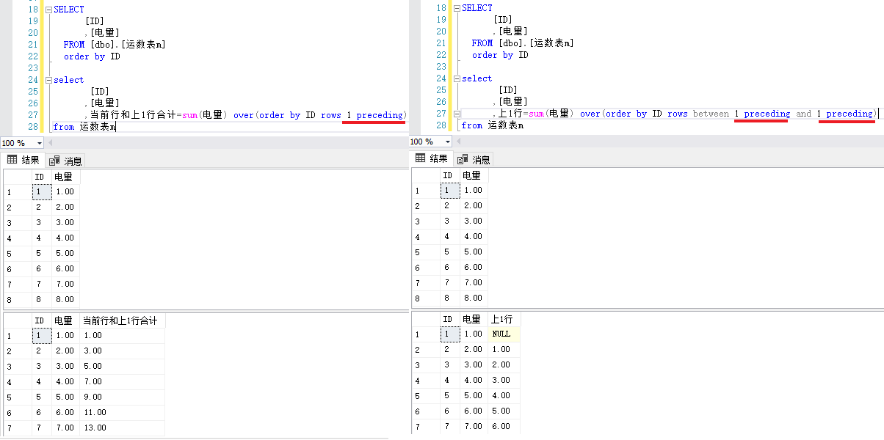Click '1 preceding' at line 27, left editor

tap(375, 115)
